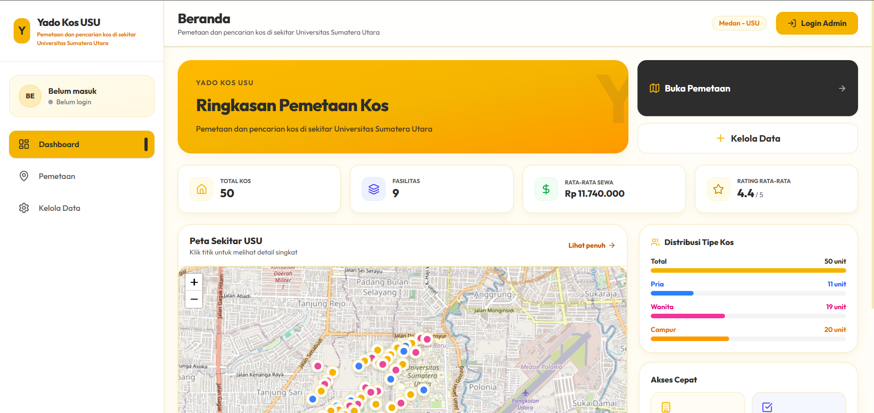
Task: Click the people icon beside Distribusi Tipe Kos
Action: [655, 242]
